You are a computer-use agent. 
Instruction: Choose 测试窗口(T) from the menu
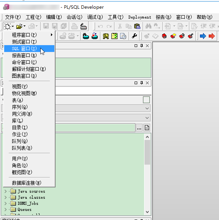29,42
